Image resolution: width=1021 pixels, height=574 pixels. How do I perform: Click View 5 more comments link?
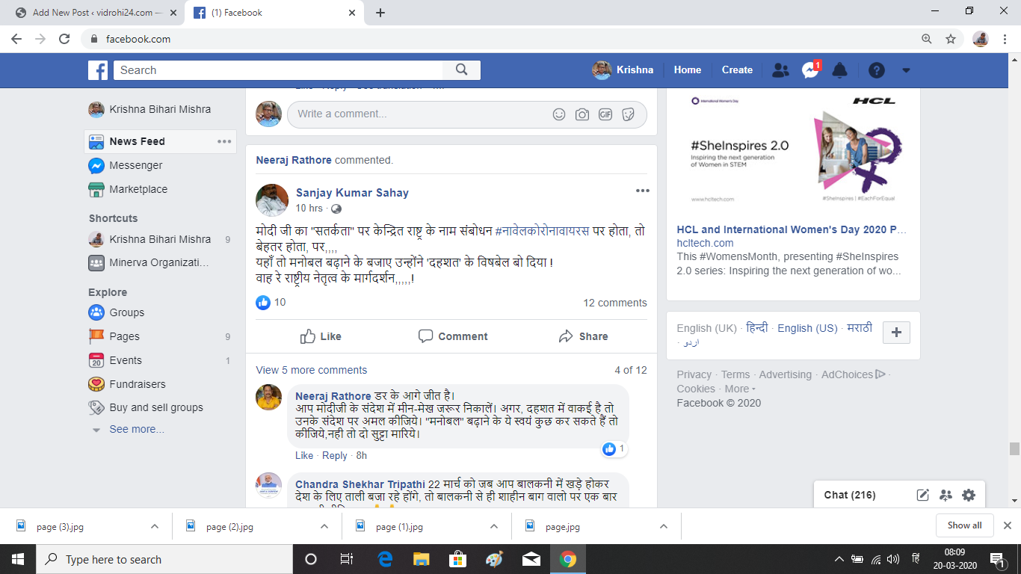tap(312, 370)
